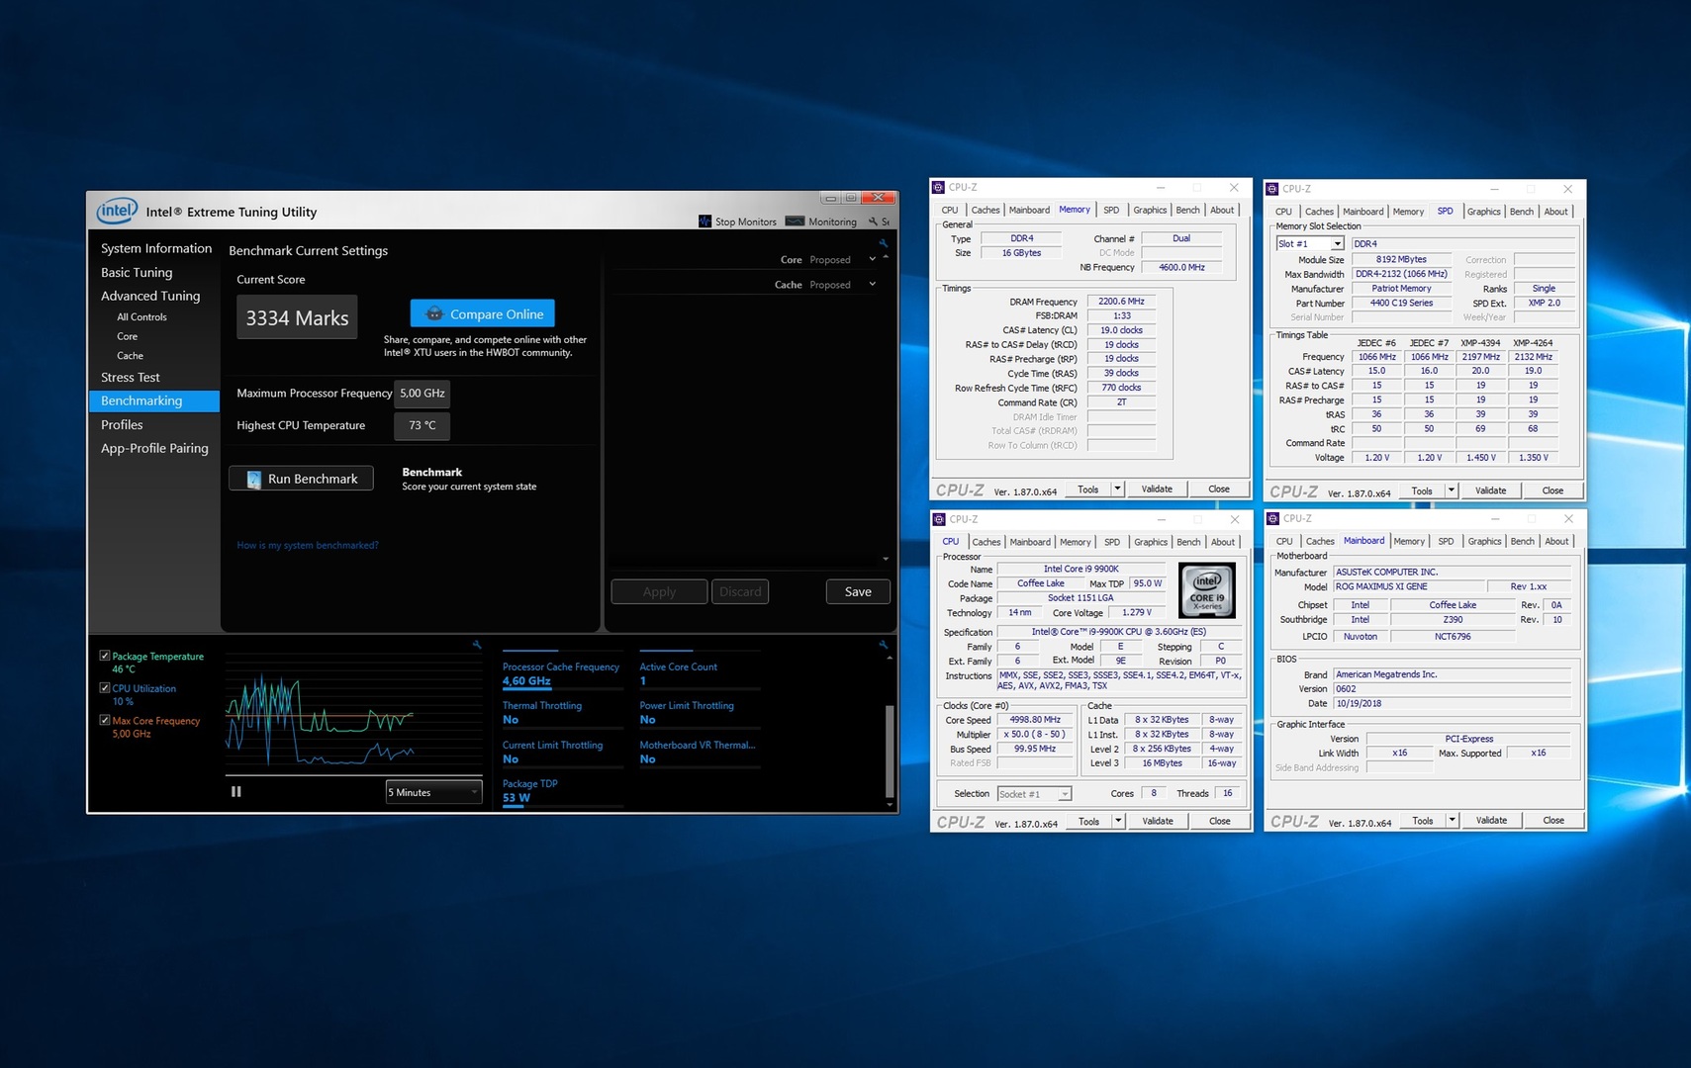Click Tools button in Mainboard CPU-Z window
1691x1068 pixels.
pyautogui.click(x=1422, y=820)
